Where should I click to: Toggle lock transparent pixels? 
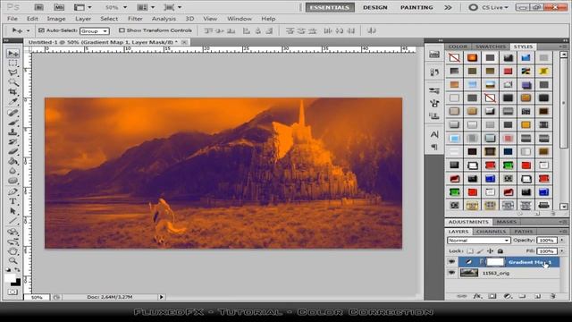click(470, 251)
